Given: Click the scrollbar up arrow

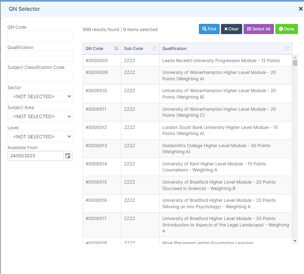Looking at the screenshot, I should [x=295, y=57].
